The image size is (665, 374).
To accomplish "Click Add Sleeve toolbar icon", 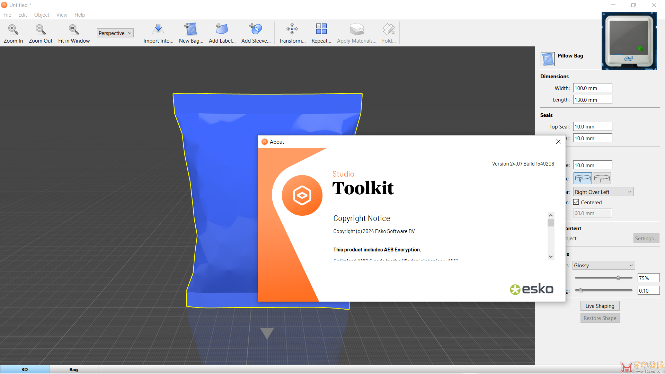I will tap(256, 29).
